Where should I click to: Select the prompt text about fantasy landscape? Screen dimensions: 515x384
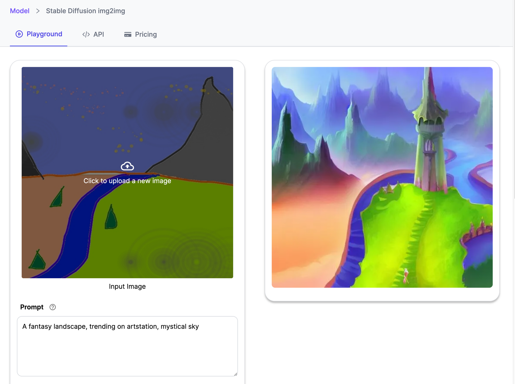pos(110,326)
